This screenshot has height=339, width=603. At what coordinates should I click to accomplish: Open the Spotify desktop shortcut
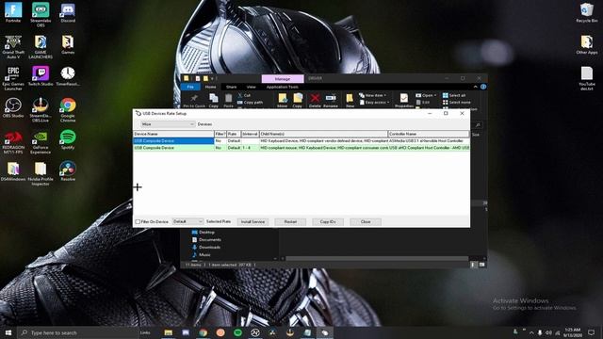point(68,140)
